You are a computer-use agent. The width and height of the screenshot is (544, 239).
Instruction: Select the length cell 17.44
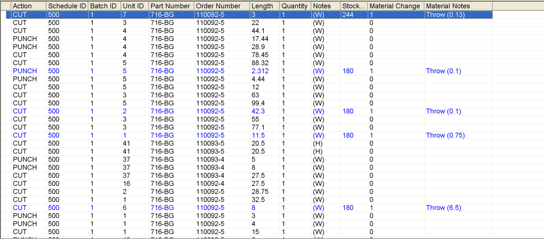tap(260, 39)
